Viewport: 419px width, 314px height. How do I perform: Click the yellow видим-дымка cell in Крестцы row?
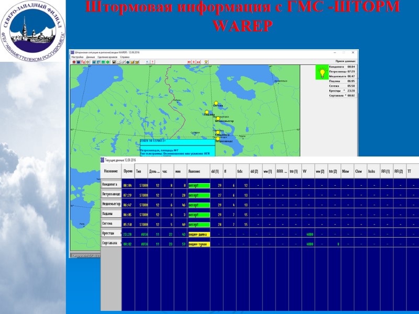pyautogui.click(x=199, y=234)
